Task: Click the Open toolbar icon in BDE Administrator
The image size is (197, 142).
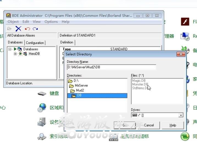Action: pyautogui.click(x=9, y=29)
